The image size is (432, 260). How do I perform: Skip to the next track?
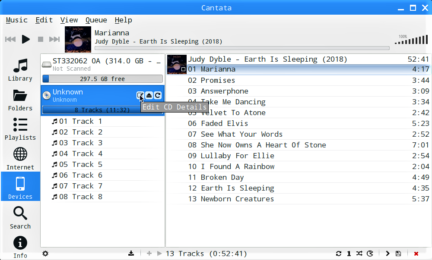[x=54, y=39]
